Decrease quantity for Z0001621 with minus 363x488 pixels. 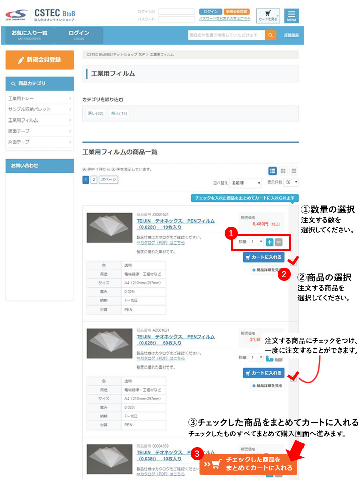point(279,242)
